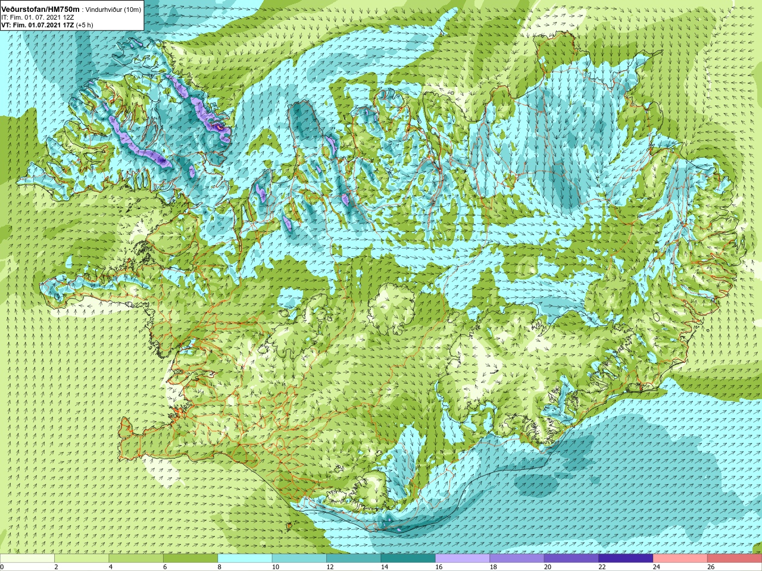Select the 18–20 purple legend band
Viewport: 762px width, 571px height.
pyautogui.click(x=517, y=559)
